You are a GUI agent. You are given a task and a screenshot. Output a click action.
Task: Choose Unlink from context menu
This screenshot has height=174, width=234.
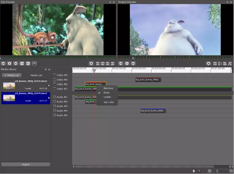107,97
